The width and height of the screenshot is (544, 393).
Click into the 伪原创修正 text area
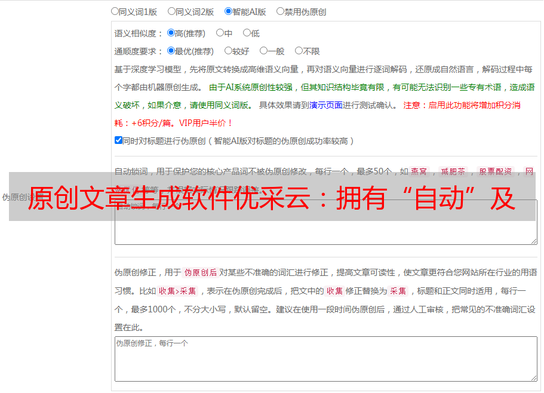pyautogui.click(x=326, y=359)
